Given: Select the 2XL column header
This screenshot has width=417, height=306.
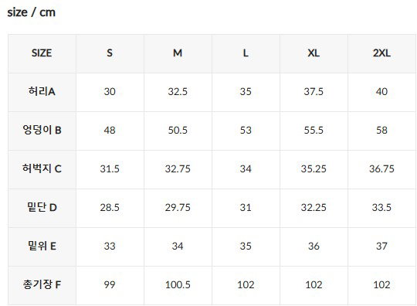Looking at the screenshot, I should tap(382, 53).
